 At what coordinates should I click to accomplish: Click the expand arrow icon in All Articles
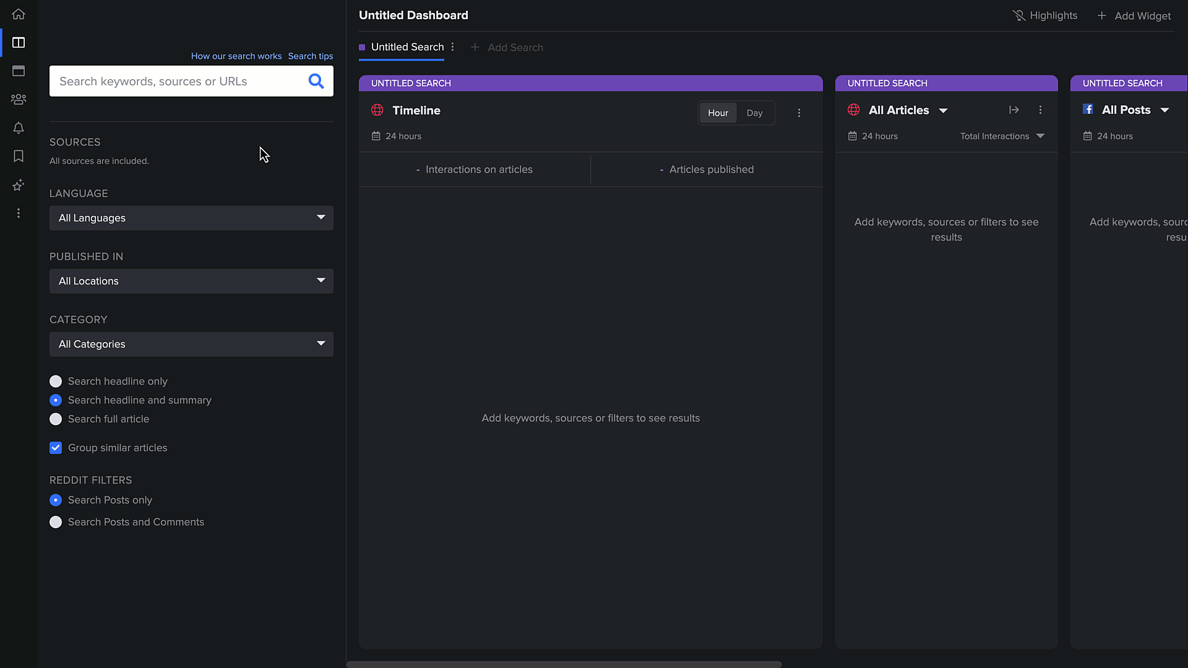pos(1014,110)
